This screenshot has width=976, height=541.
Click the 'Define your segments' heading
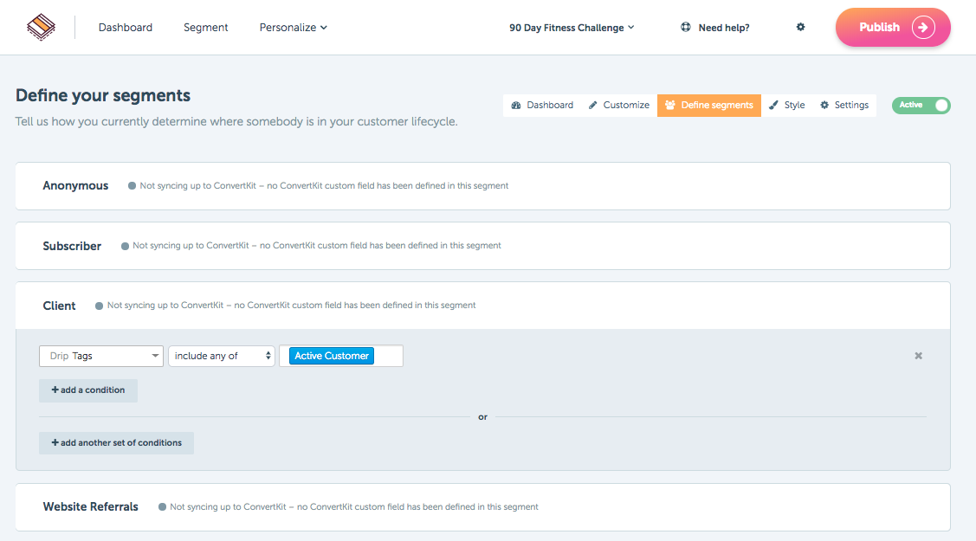coord(103,95)
